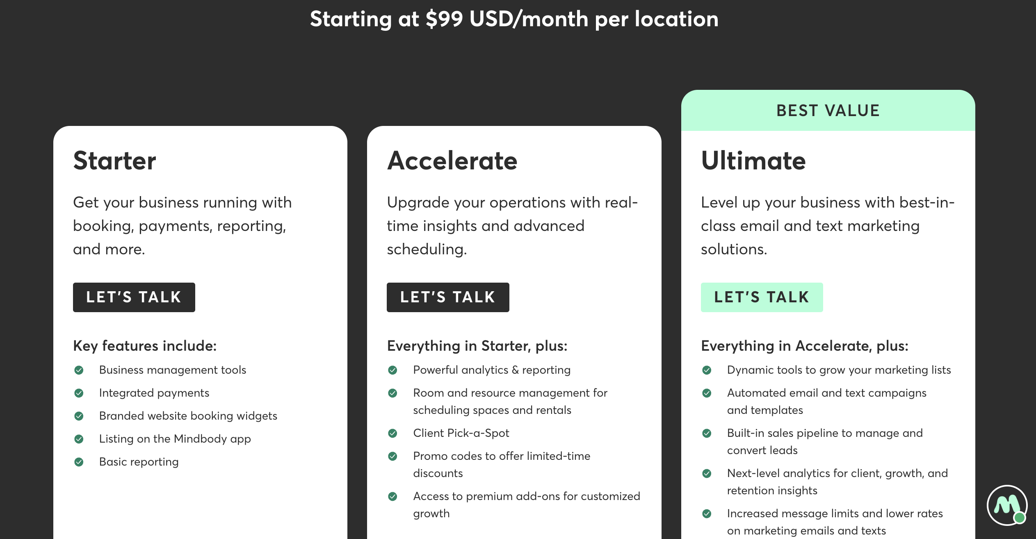Screen dimensions: 1036x539
Task: Click the checkmark beside Automated email and text campaigns
Action: (707, 393)
